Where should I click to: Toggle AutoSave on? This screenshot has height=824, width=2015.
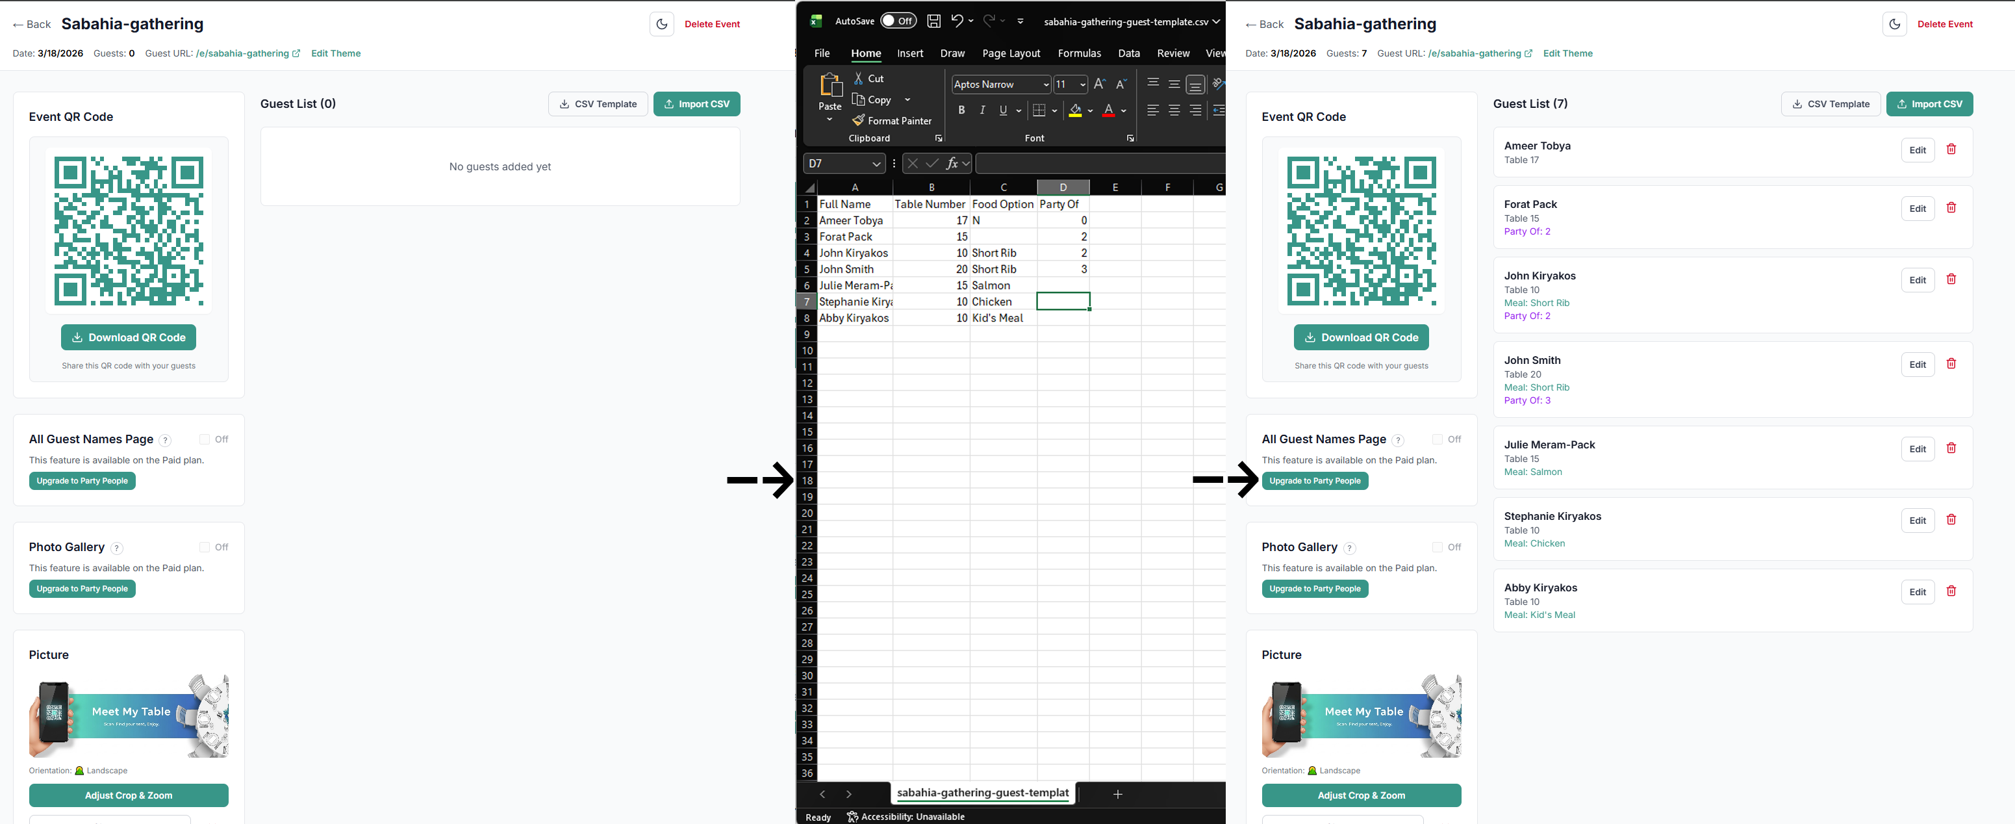[898, 21]
